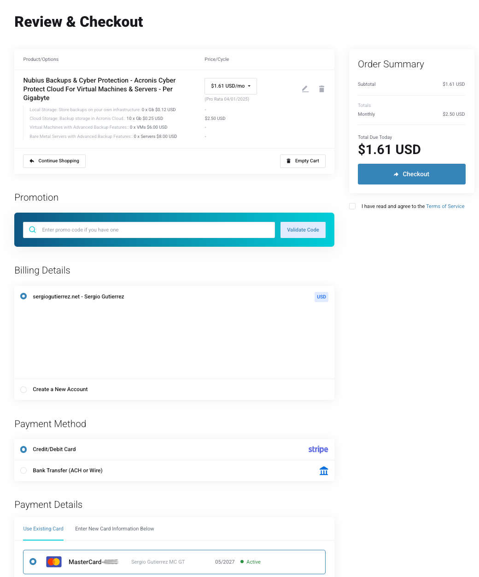
Task: Click the promo code input field
Action: (149, 230)
